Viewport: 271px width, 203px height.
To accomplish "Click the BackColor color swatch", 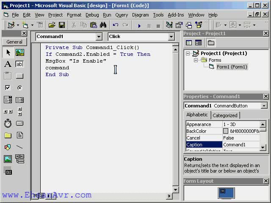I will pos(226,131).
